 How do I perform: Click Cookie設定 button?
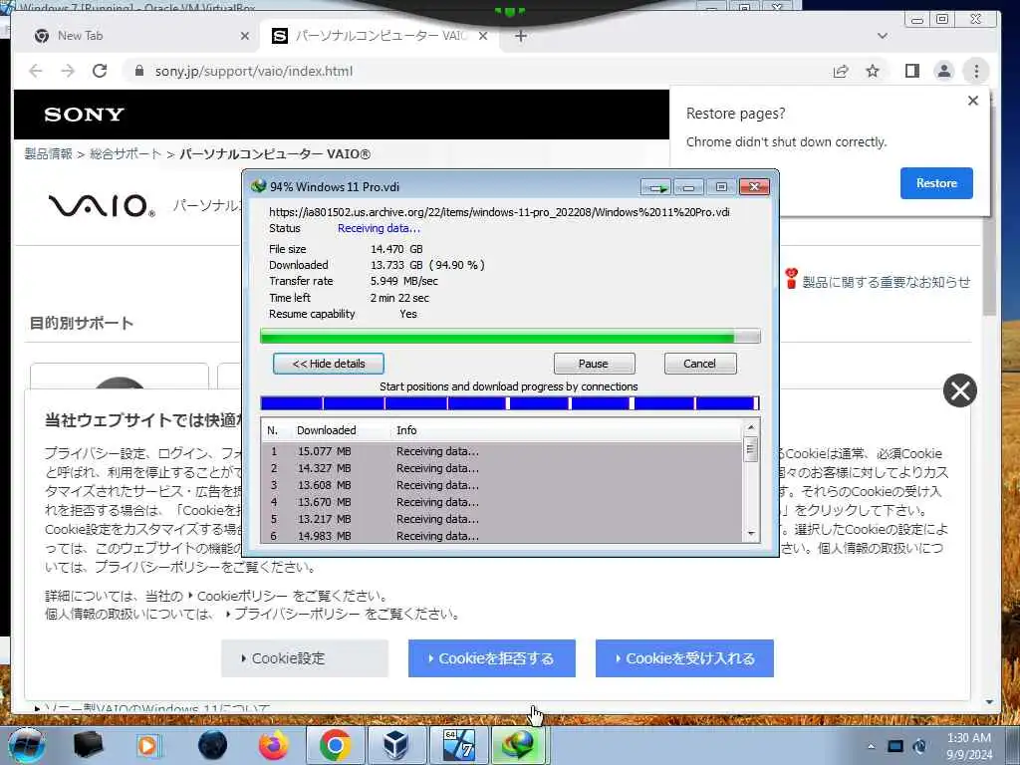click(305, 658)
